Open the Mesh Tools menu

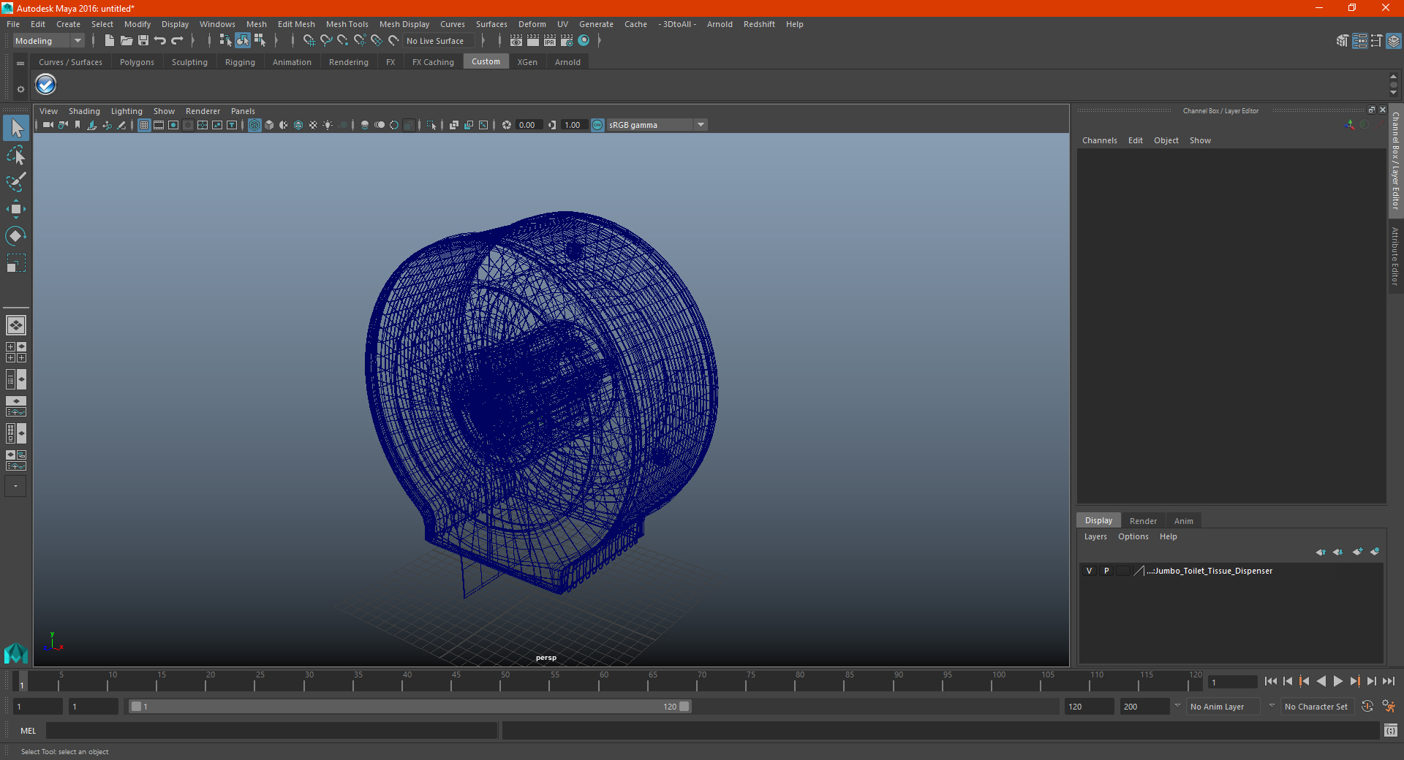[347, 24]
